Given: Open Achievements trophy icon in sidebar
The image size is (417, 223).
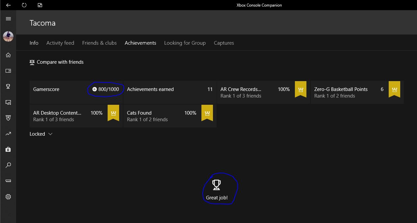Looking at the screenshot, I should 8,86.
